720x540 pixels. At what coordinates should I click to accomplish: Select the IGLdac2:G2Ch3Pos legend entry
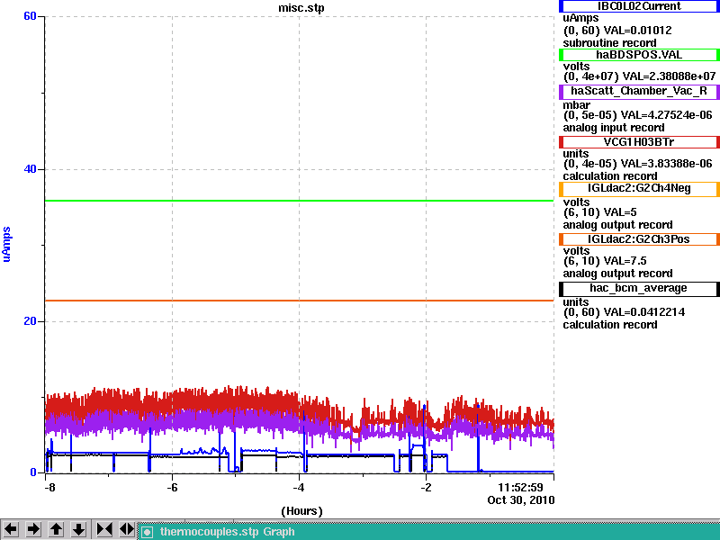tap(639, 239)
